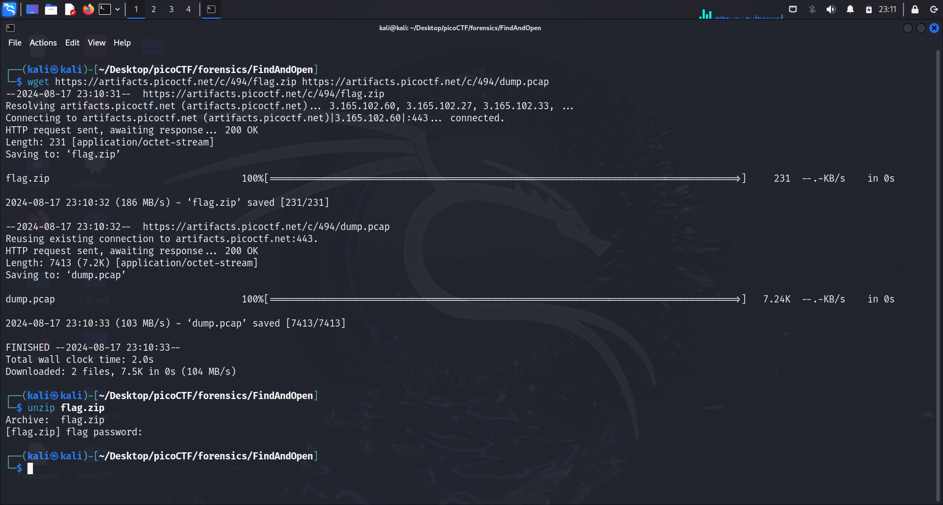The image size is (943, 505).
Task: Open the text editor launcher icon
Action: [70, 9]
